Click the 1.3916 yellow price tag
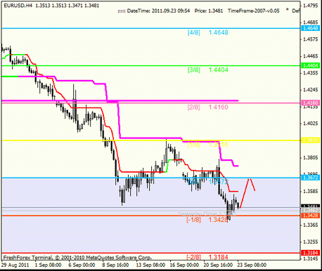 point(311,140)
